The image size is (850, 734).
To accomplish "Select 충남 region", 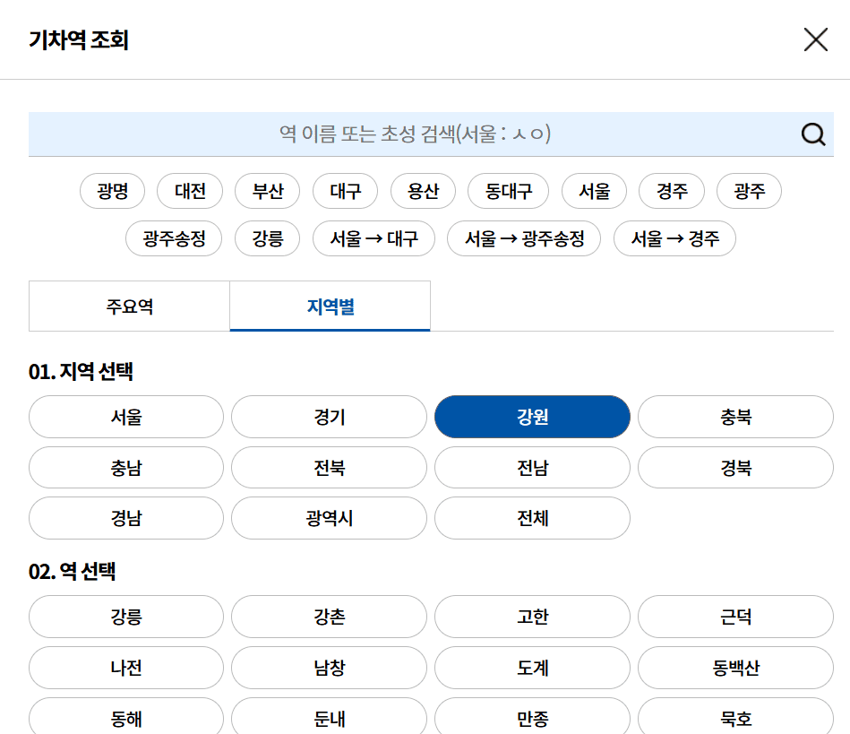I will pyautogui.click(x=126, y=468).
